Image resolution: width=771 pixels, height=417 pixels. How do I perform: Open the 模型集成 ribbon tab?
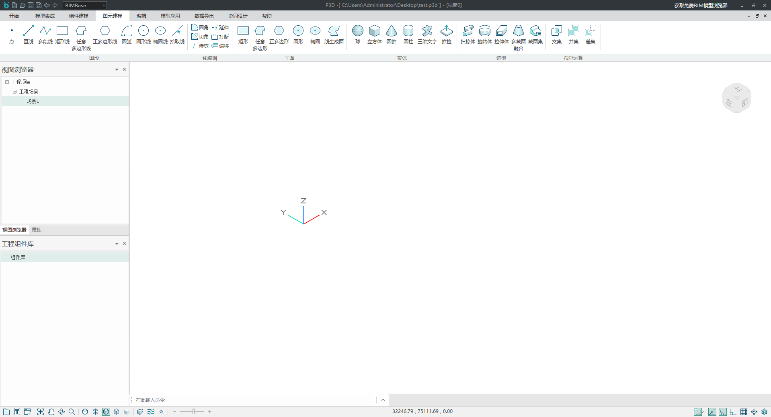click(45, 16)
